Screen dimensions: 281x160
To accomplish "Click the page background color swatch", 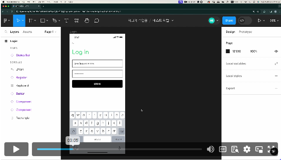I will (228, 51).
